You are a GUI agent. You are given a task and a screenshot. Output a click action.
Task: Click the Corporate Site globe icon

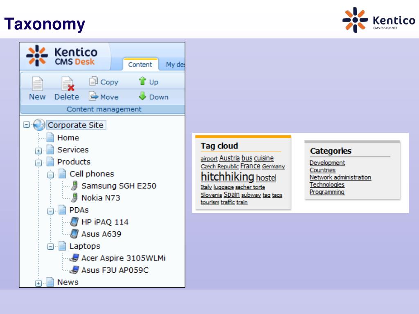pyautogui.click(x=39, y=125)
